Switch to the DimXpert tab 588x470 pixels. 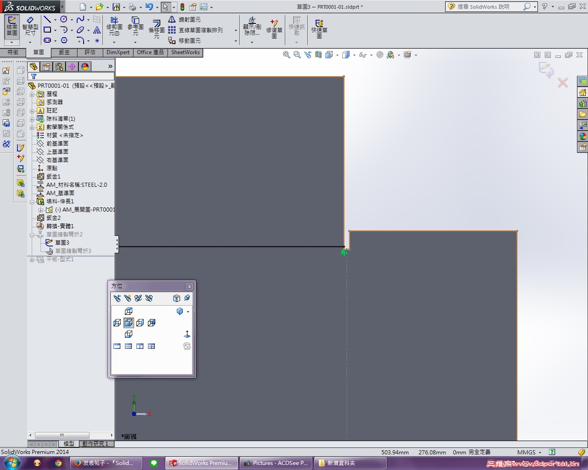pyautogui.click(x=118, y=52)
